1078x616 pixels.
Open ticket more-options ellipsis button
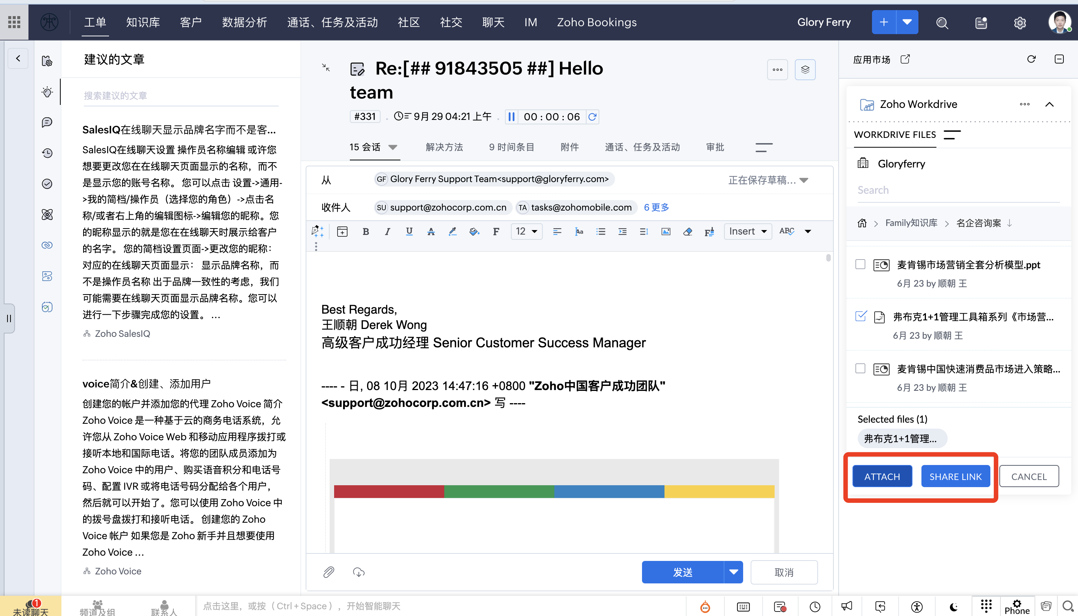777,70
